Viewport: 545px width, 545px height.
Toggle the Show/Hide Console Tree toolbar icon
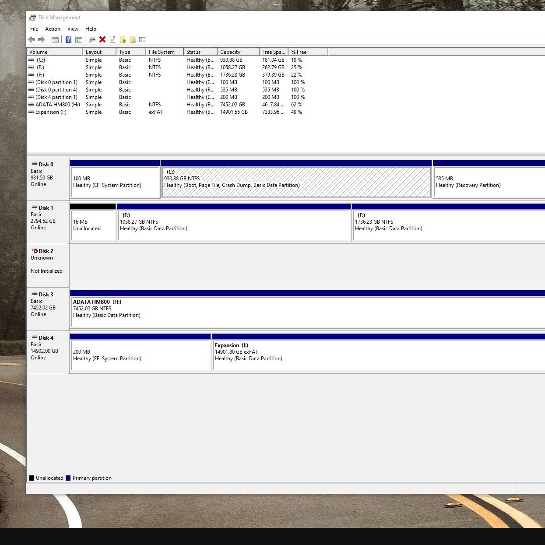pyautogui.click(x=55, y=40)
